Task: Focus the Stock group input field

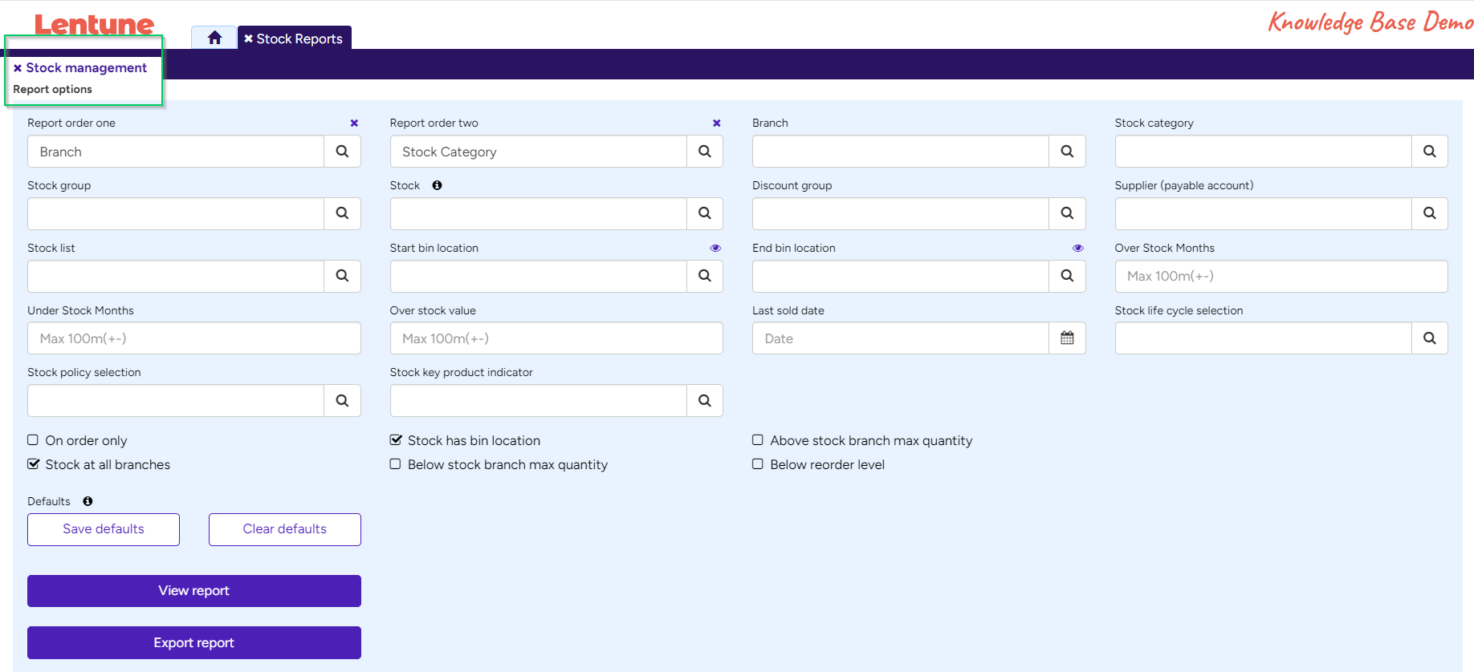Action: click(176, 214)
